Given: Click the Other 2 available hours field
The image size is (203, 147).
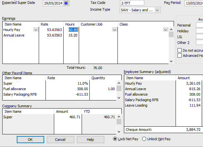Looking at the screenshot, I should click(199, 43).
